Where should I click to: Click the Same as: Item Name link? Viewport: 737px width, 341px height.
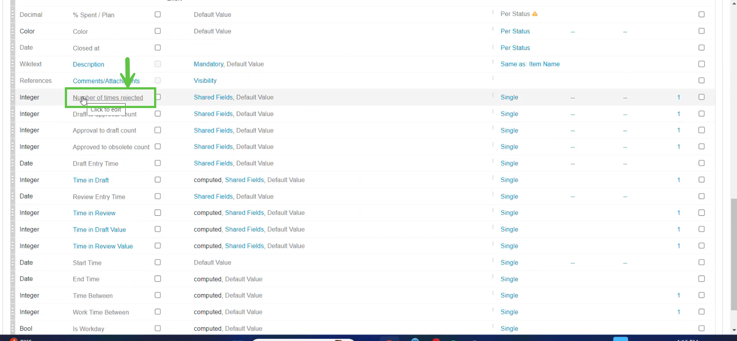(530, 64)
